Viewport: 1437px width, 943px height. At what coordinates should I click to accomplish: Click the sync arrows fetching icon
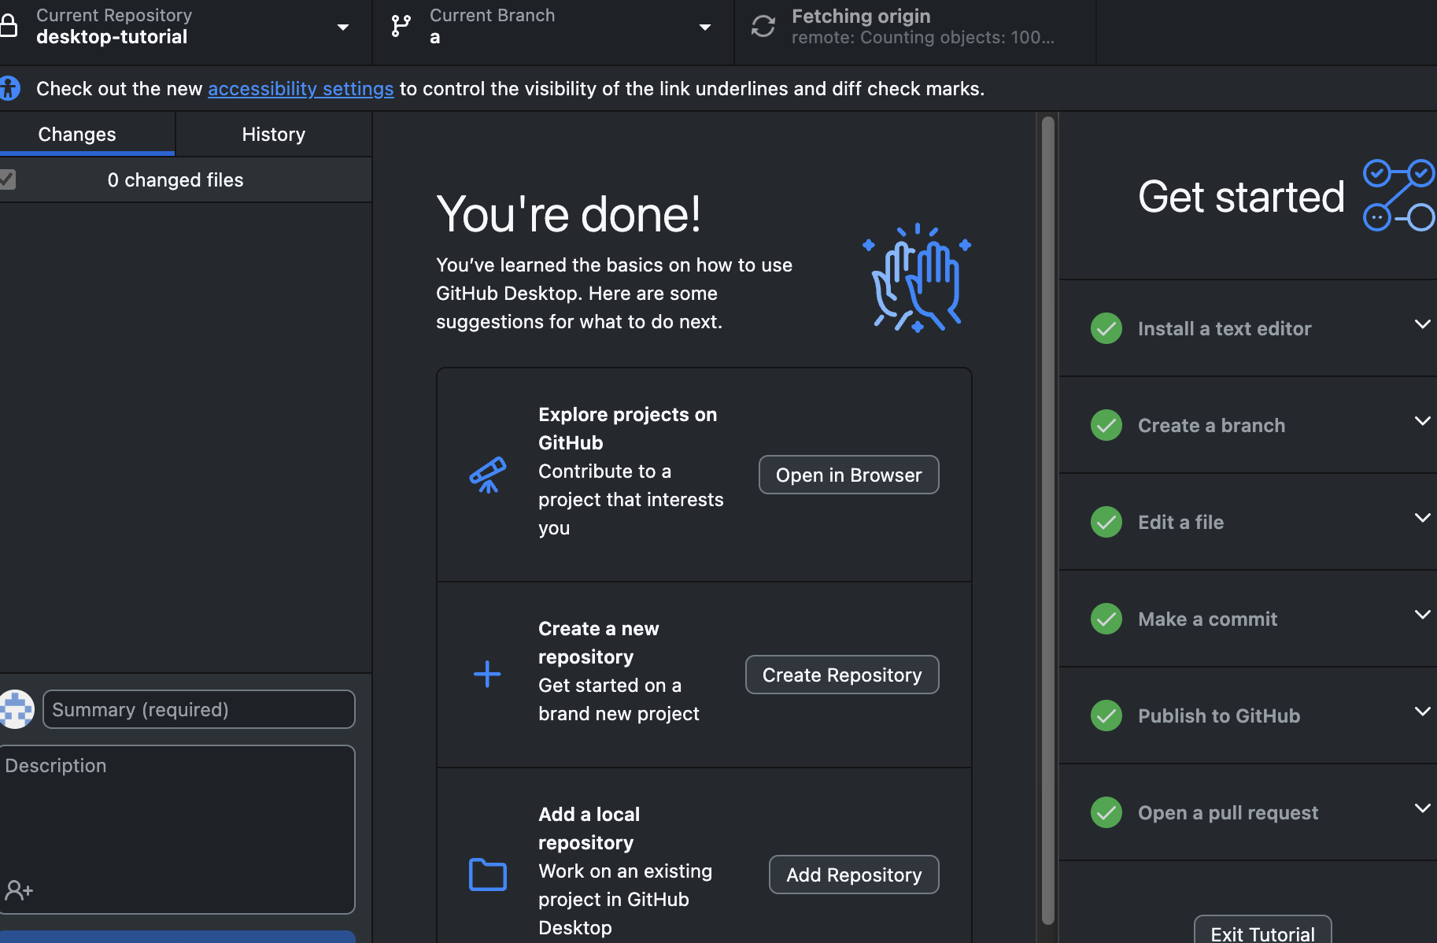[763, 26]
